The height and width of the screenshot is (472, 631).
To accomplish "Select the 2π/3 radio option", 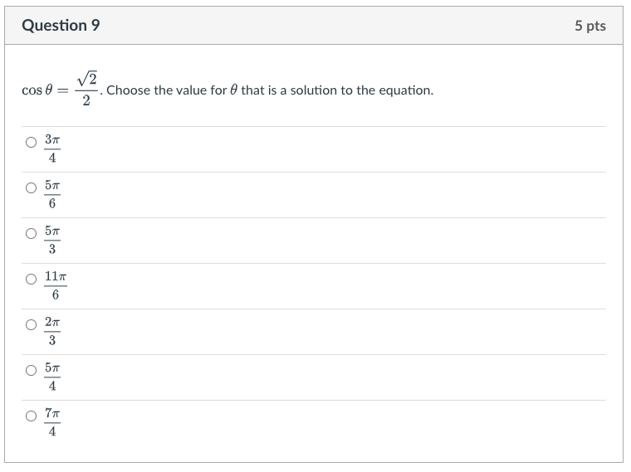I will click(x=31, y=325).
